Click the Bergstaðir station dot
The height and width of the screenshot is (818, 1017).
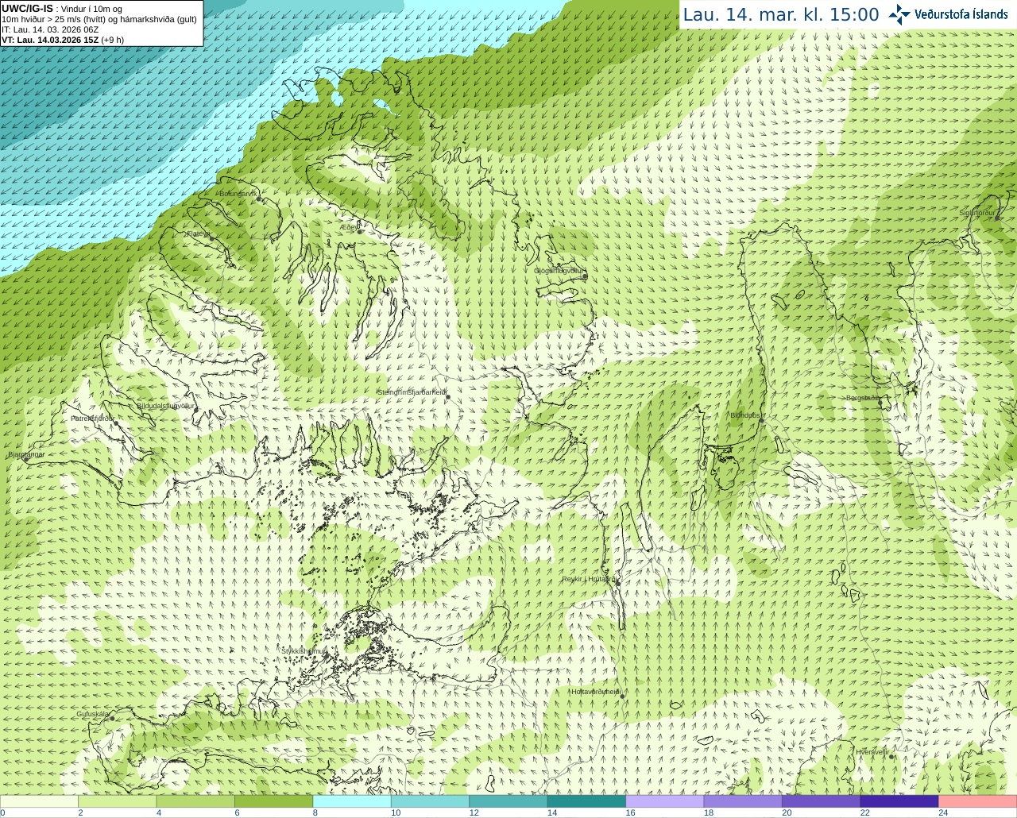[x=880, y=403]
